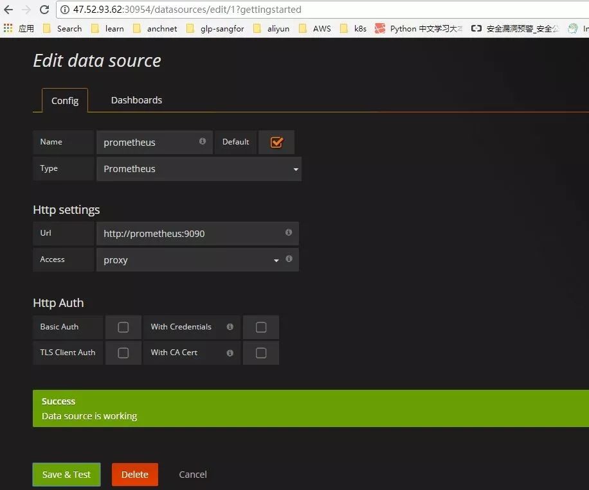Click the browser address bar URL

tap(187, 10)
